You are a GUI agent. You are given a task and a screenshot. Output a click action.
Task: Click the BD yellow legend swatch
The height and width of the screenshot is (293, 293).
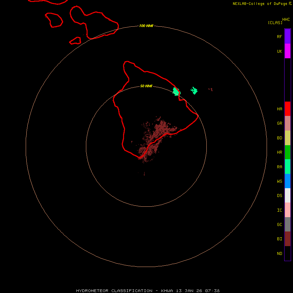point(287,138)
